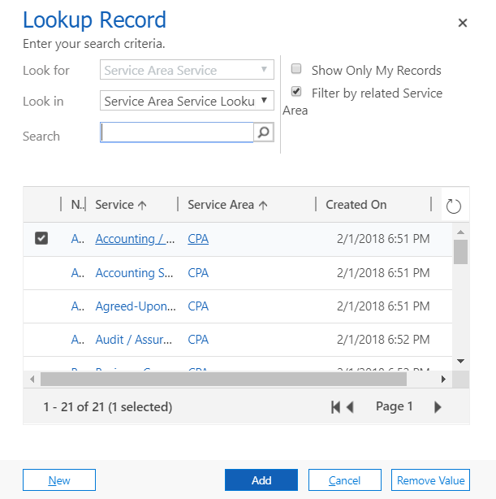Click the Remove Value button
Image resolution: width=496 pixels, height=499 pixels.
[x=430, y=480]
